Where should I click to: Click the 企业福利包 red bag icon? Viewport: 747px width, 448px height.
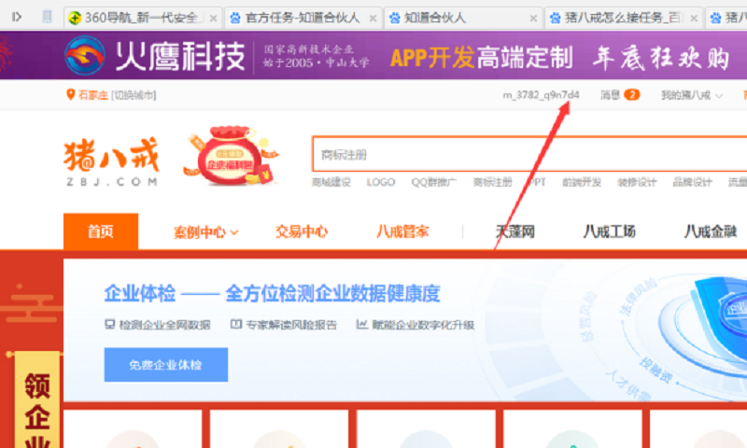(x=231, y=155)
